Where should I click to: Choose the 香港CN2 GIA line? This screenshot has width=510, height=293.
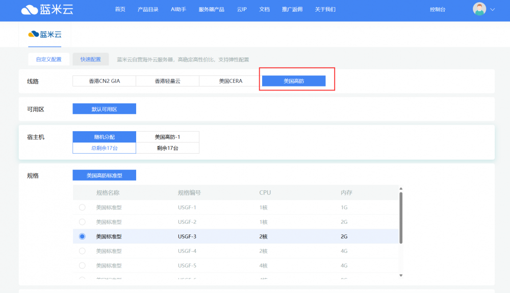pyautogui.click(x=104, y=81)
